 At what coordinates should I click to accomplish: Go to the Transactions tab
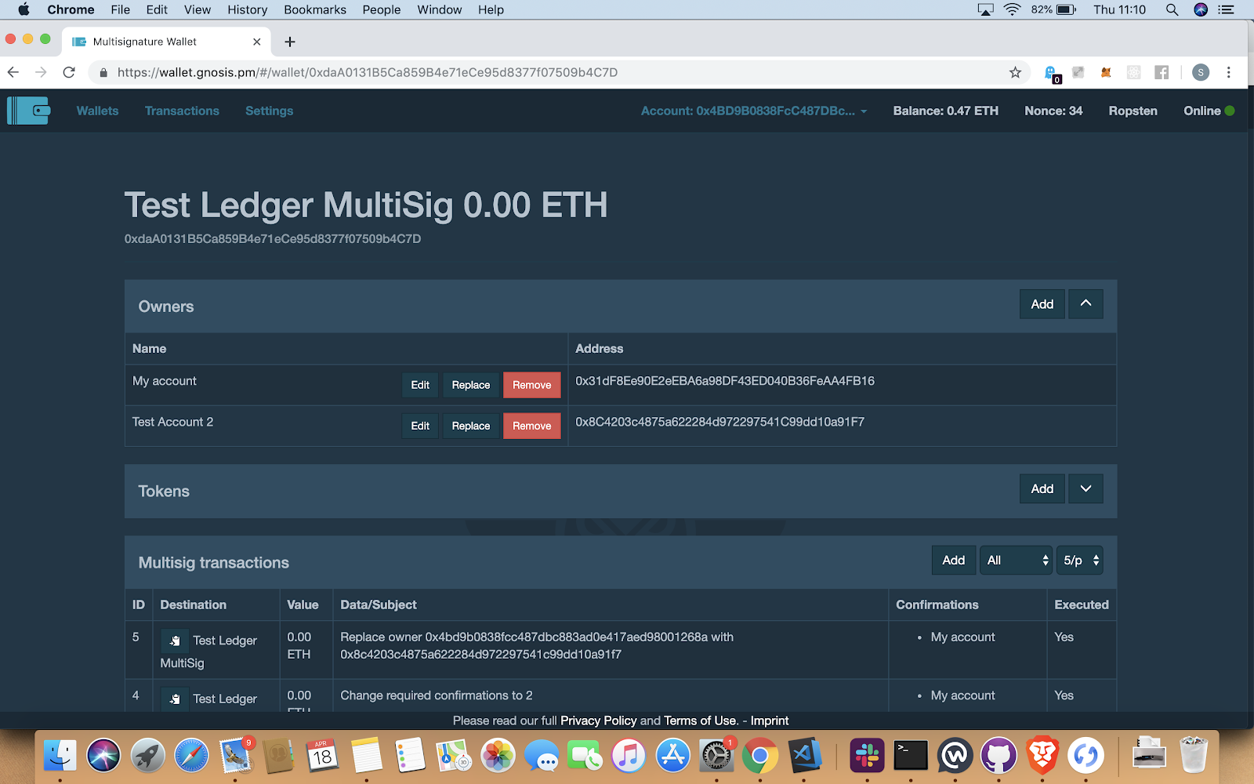[182, 111]
